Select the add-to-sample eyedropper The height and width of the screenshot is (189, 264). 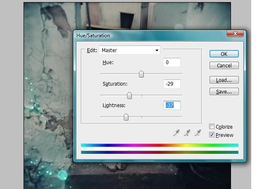click(x=187, y=133)
